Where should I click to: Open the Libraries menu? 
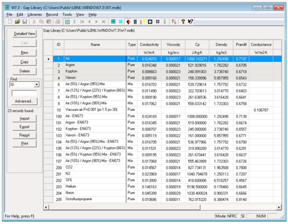[34, 14]
